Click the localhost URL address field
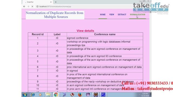The image size is (173, 97). click(55, 6)
